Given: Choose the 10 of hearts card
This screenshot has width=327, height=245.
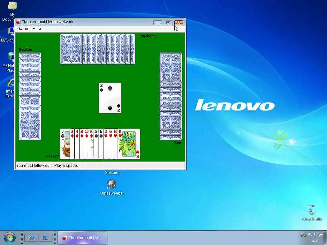Looking at the screenshot, I should point(115,144).
